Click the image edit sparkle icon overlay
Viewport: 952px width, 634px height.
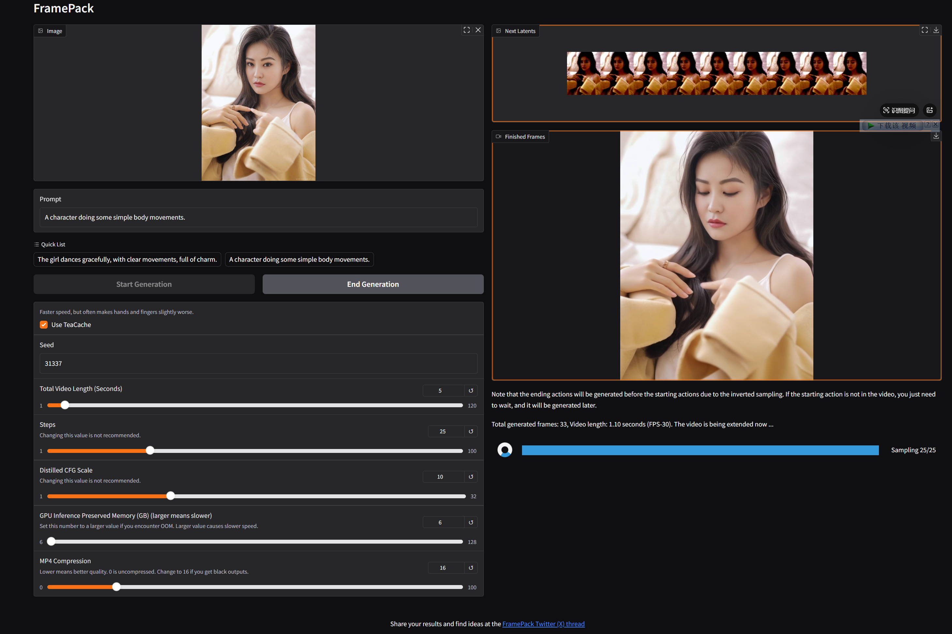[x=930, y=110]
